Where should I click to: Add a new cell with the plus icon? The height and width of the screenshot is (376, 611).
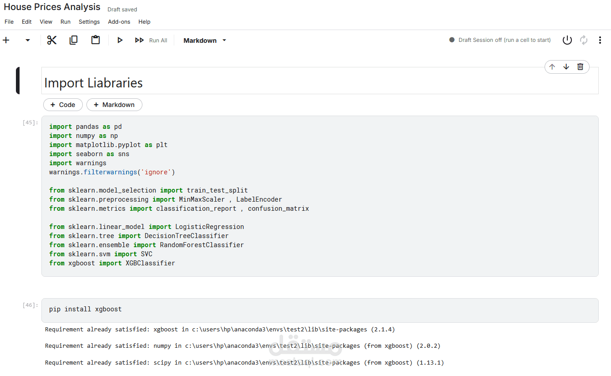point(6,40)
